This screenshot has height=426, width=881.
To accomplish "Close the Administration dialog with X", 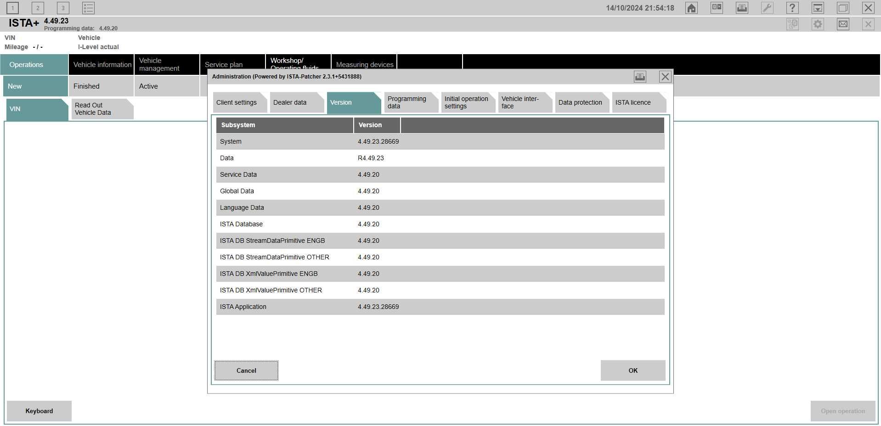I will (665, 77).
